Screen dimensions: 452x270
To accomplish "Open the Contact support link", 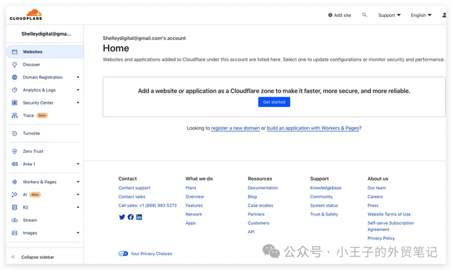I will tap(134, 188).
